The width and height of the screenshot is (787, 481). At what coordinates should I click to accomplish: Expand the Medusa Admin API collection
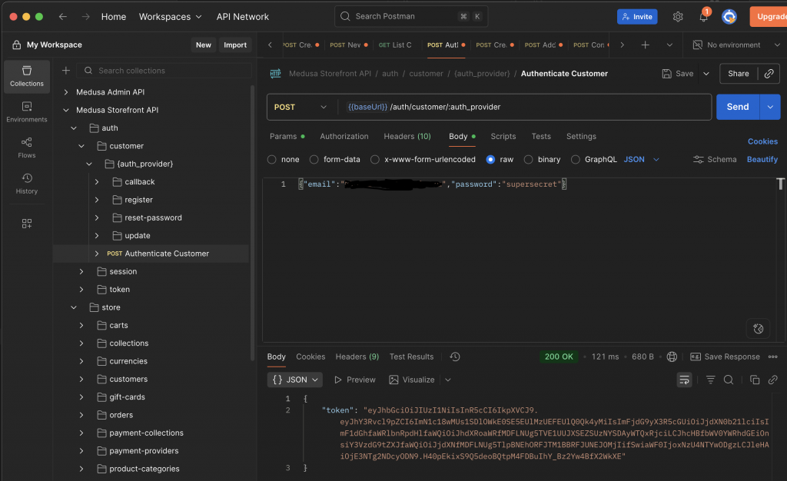66,92
